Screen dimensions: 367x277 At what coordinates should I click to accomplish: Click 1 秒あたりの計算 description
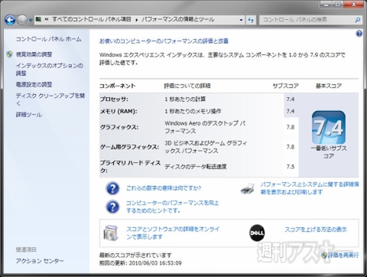(185, 99)
